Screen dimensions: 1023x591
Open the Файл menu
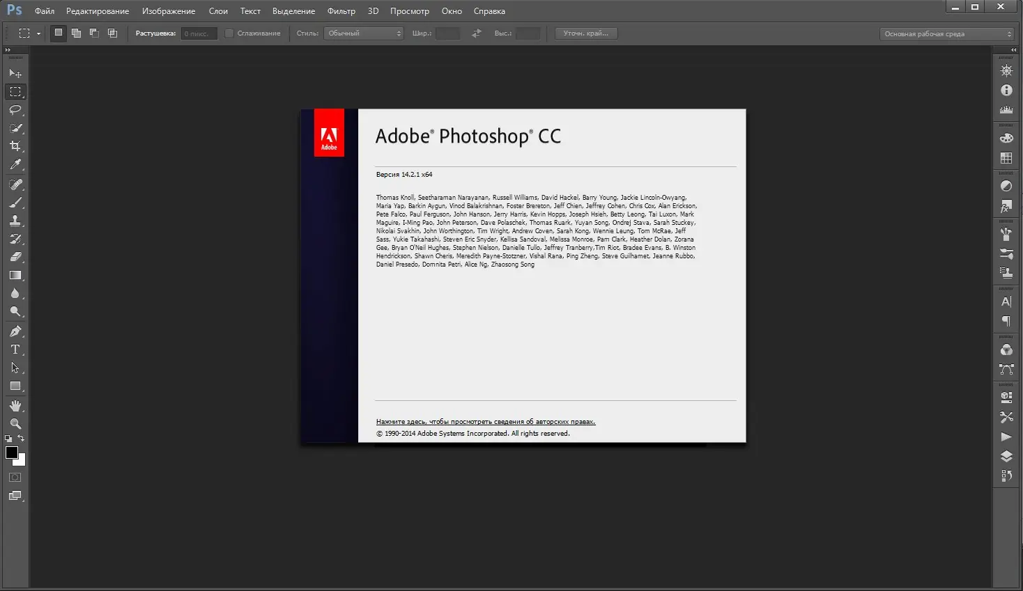coord(45,11)
